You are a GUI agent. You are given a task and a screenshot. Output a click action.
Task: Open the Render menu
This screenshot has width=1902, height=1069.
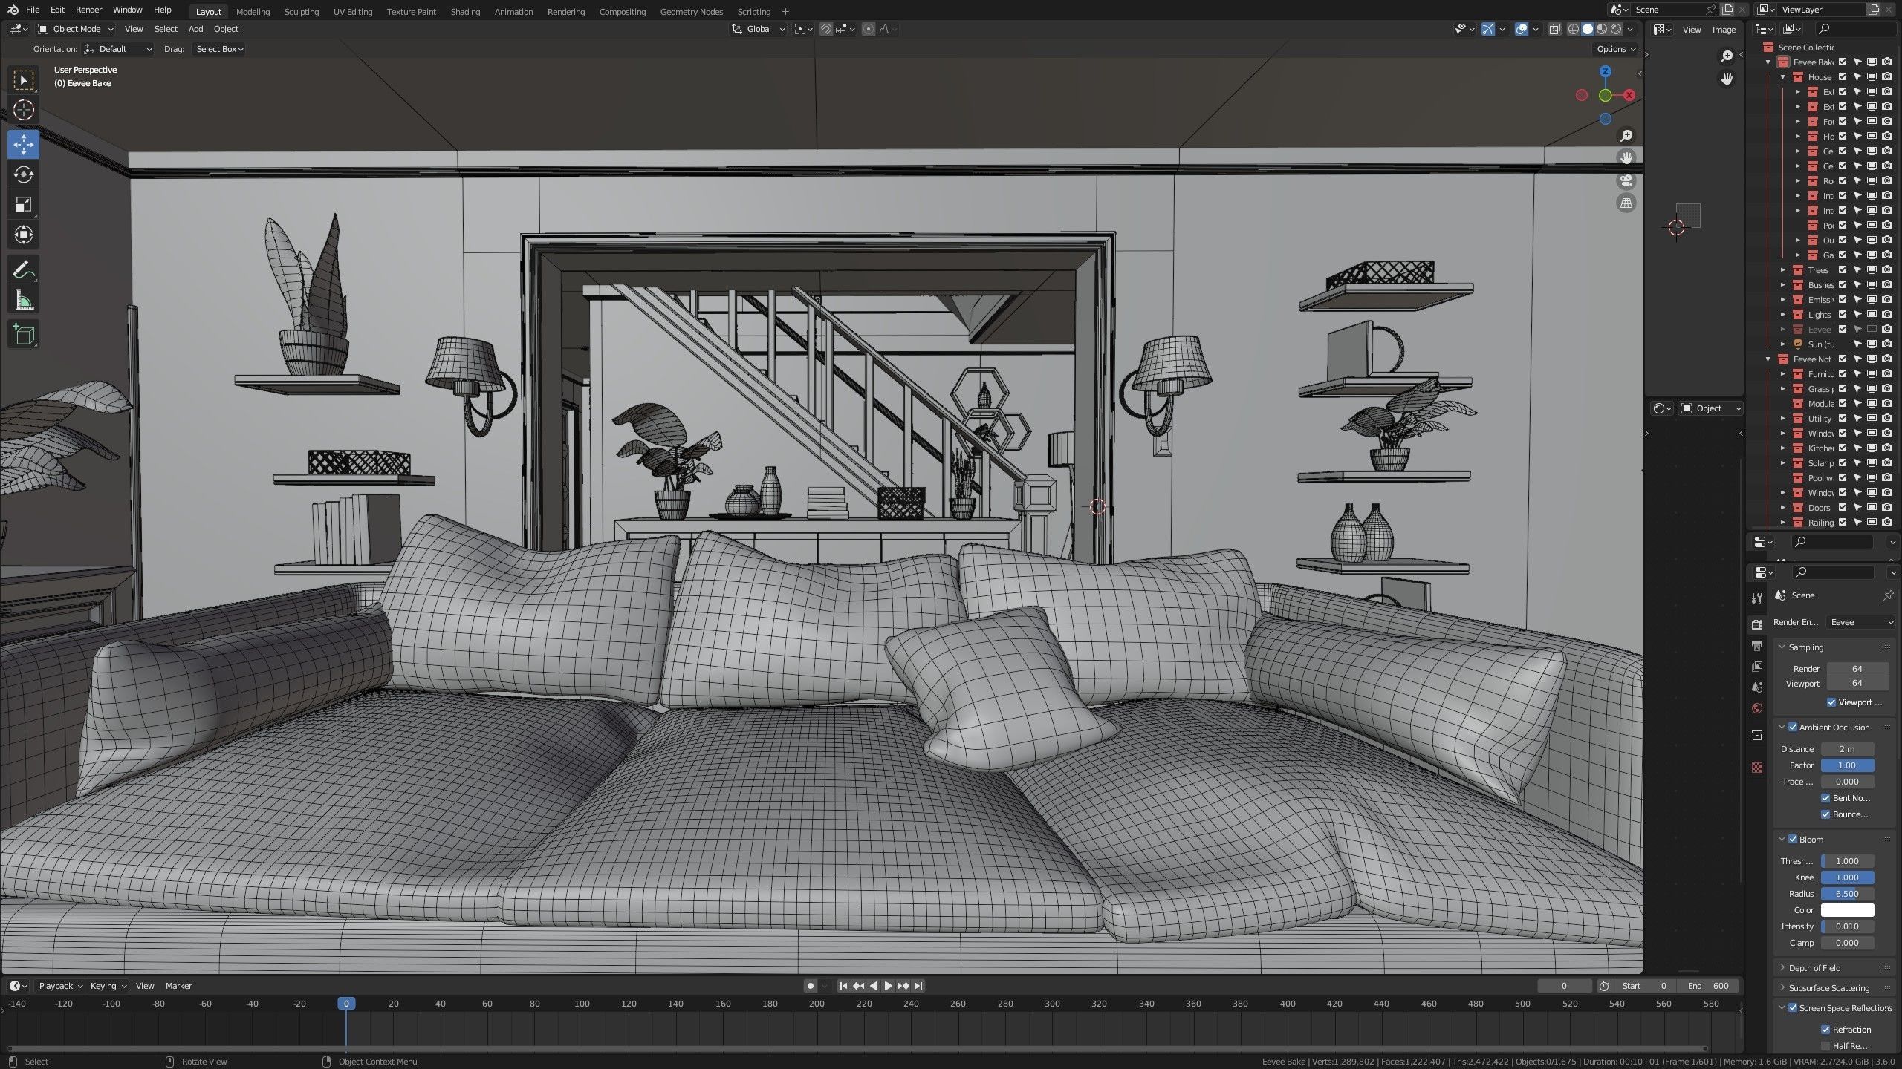point(88,10)
